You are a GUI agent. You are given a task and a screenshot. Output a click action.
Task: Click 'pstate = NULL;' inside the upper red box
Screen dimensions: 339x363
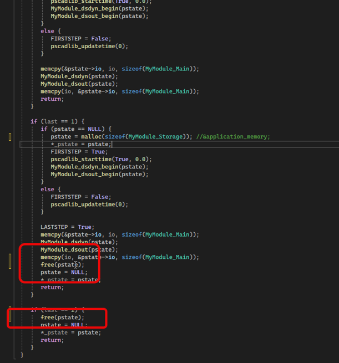tap(64, 272)
